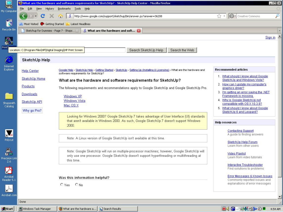Select the Recycle Bin desktop icon
This screenshot has height=212, width=283.
pos(9,25)
